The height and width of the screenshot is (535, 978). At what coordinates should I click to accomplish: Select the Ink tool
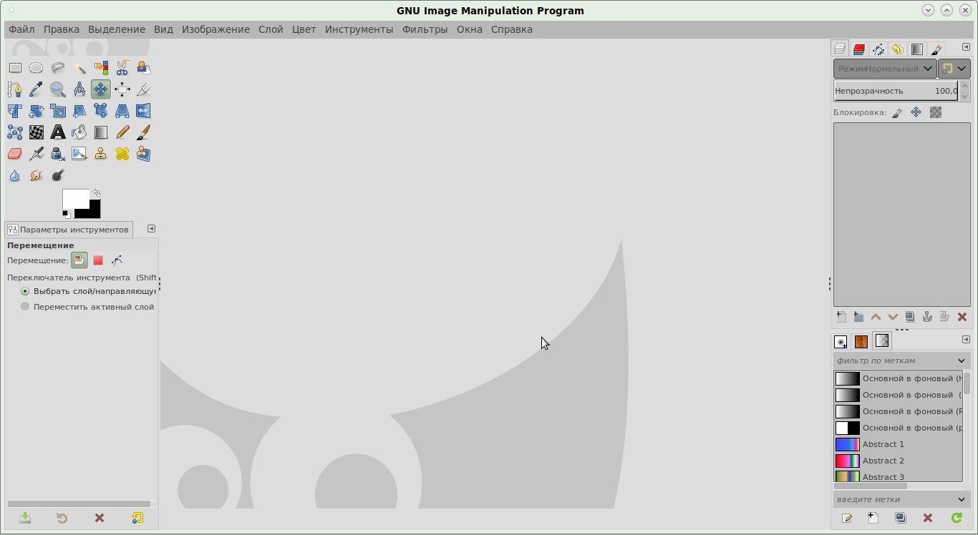click(x=58, y=154)
